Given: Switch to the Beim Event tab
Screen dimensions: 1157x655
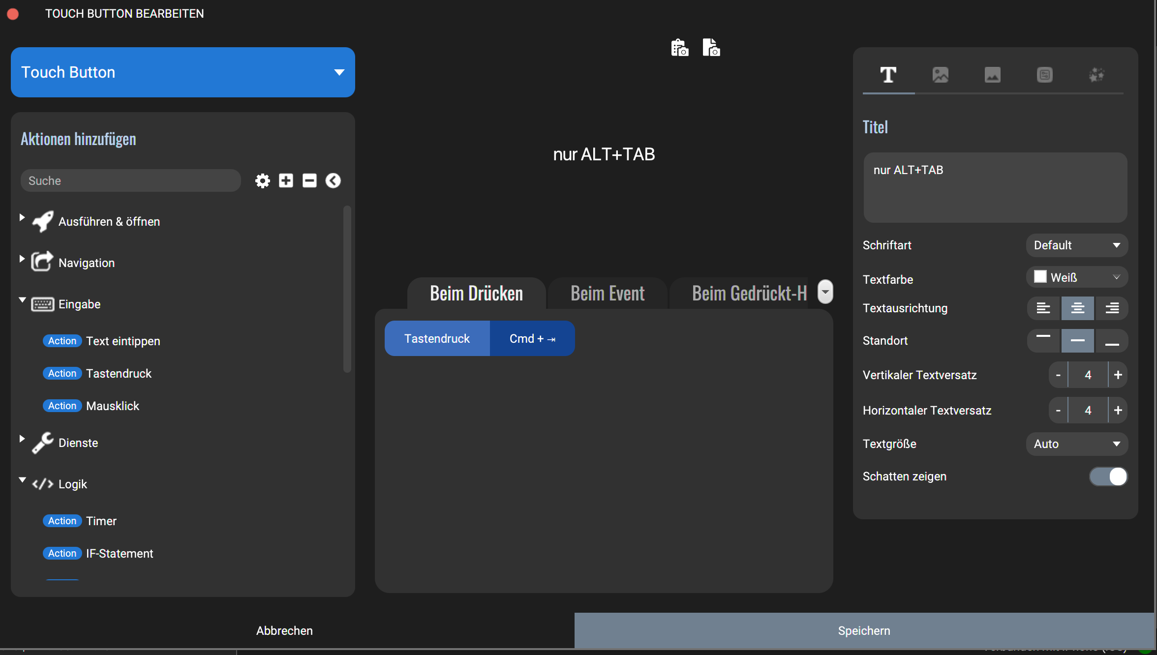Looking at the screenshot, I should [607, 294].
